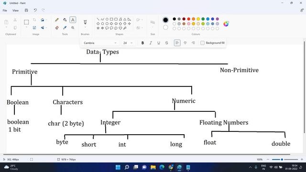The height and width of the screenshot is (172, 306).
Task: Pick the purple colour swatch
Action: point(218,19)
